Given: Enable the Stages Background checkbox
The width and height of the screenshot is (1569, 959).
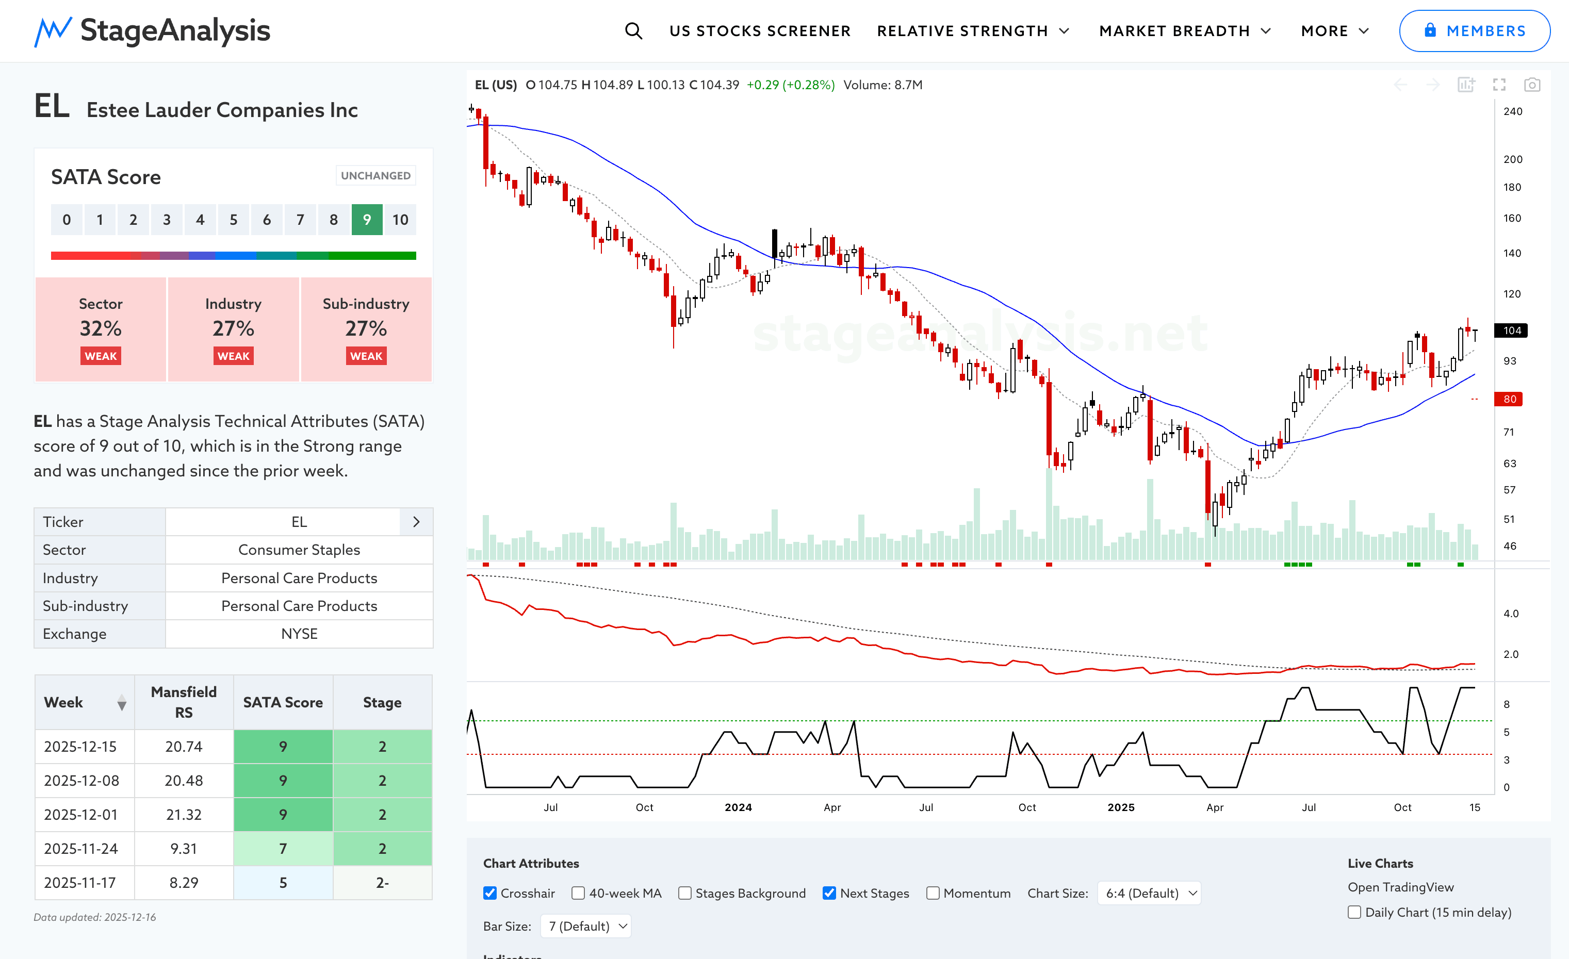Looking at the screenshot, I should click(684, 893).
